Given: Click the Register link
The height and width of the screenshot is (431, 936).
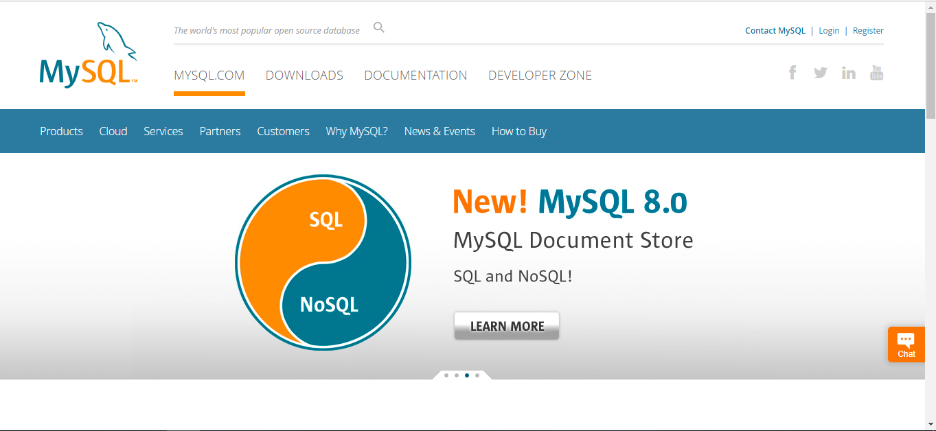Looking at the screenshot, I should [868, 31].
